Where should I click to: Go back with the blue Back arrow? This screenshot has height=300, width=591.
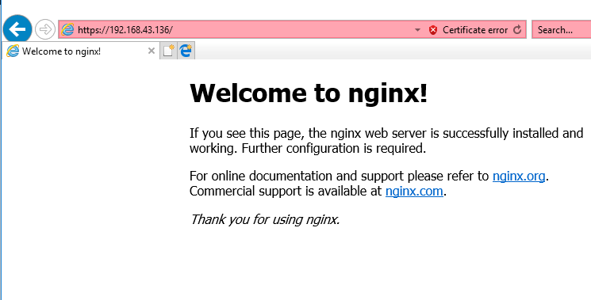pos(17,29)
